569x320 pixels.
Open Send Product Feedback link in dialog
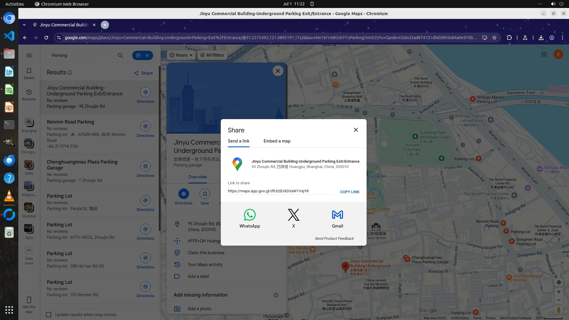334,239
